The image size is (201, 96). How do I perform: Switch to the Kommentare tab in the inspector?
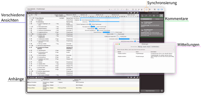pos(146,19)
